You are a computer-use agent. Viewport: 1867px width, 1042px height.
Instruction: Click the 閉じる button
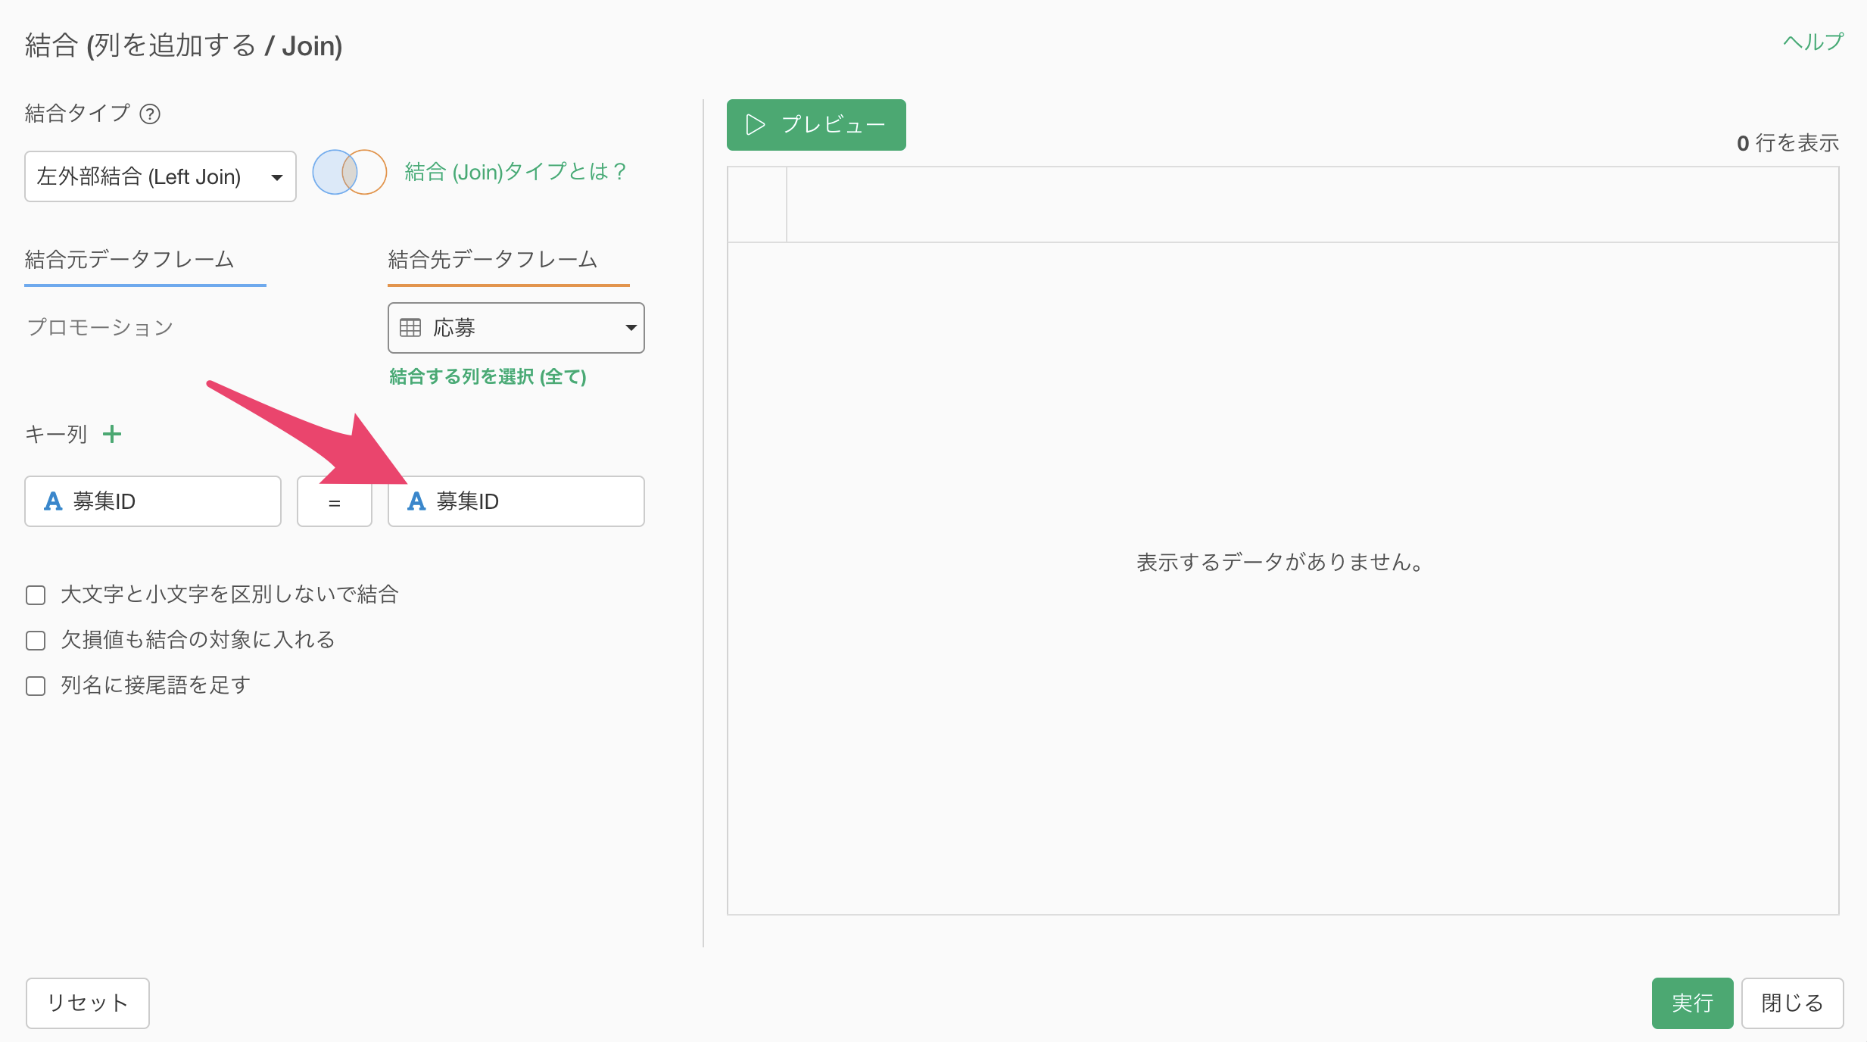click(x=1792, y=1003)
